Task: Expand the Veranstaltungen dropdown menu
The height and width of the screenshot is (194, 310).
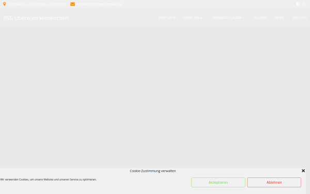Action: (x=228, y=18)
